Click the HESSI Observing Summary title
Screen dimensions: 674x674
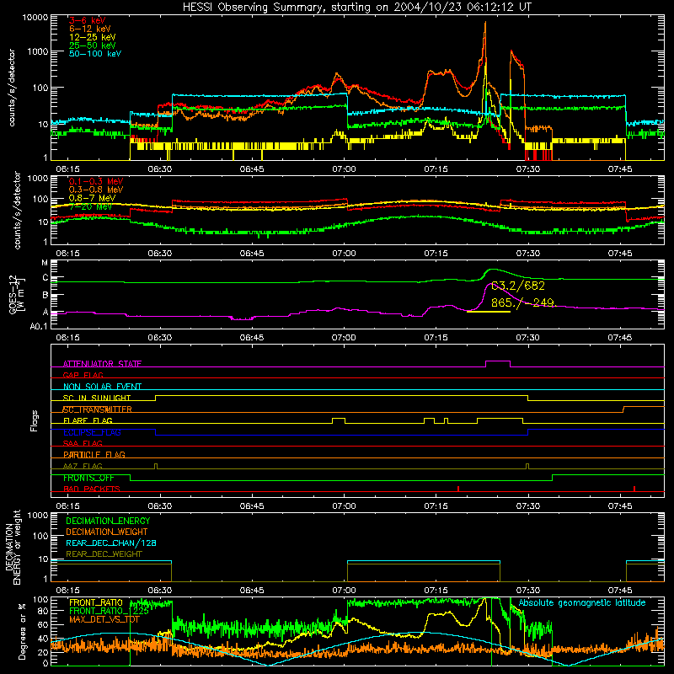(x=357, y=7)
